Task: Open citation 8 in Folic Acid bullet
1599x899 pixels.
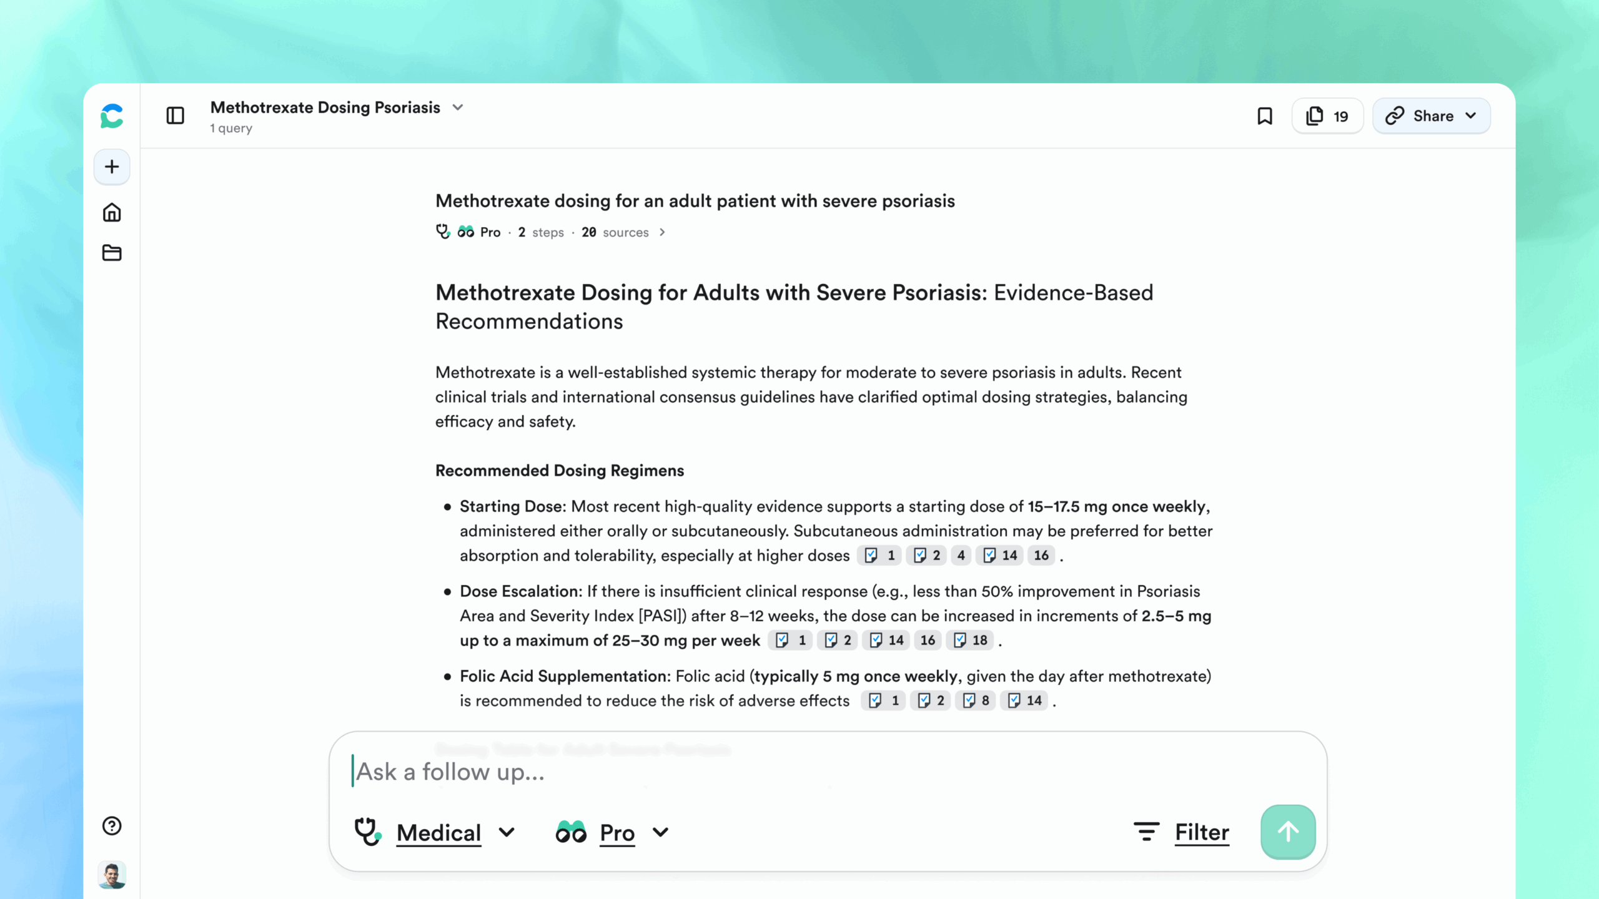Action: [976, 700]
